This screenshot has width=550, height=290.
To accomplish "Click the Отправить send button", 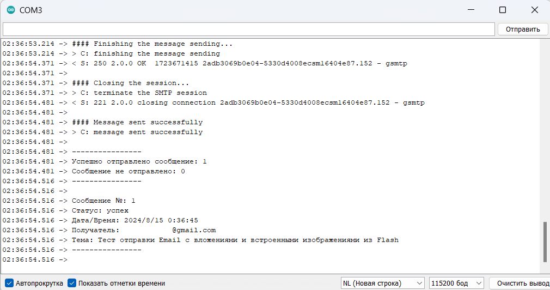I will click(x=523, y=29).
